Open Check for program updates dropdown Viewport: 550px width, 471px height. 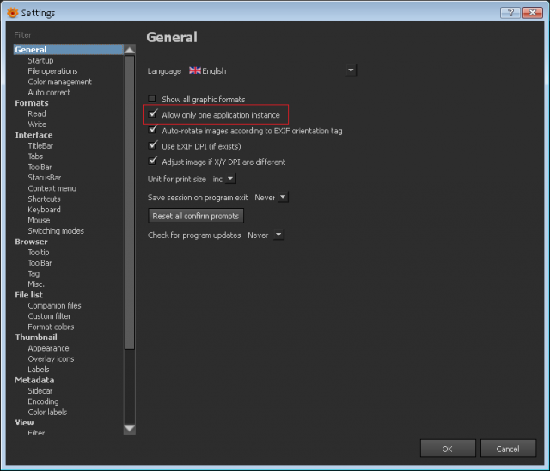(278, 235)
